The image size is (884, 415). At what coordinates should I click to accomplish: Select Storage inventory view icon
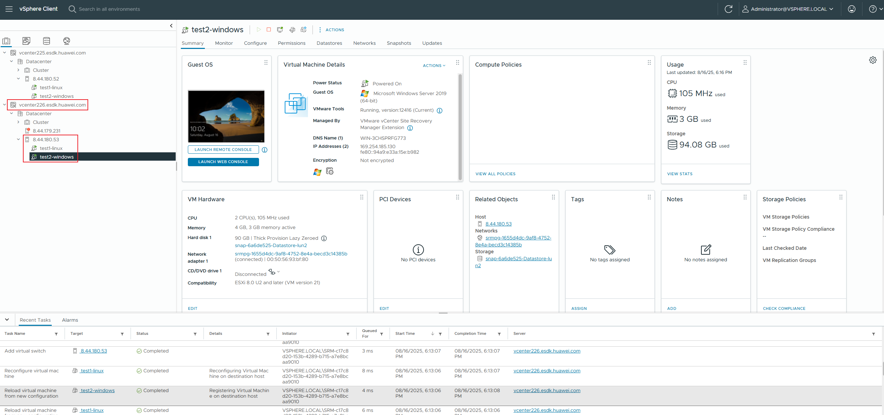(x=47, y=41)
